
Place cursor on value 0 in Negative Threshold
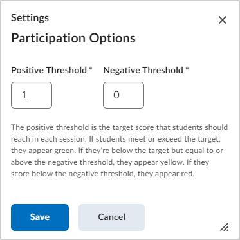click(116, 95)
